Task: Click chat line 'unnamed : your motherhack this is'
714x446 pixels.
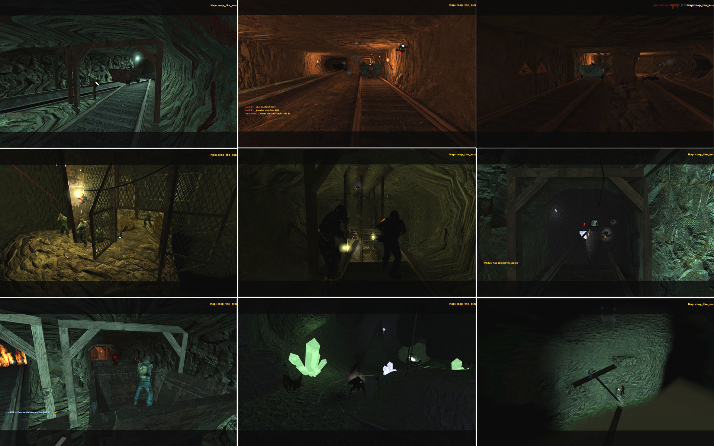Action: 267,114
